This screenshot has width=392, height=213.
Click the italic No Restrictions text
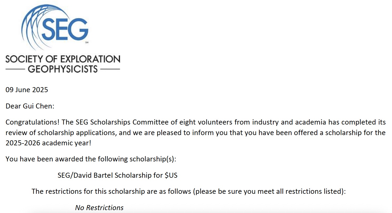(x=99, y=208)
